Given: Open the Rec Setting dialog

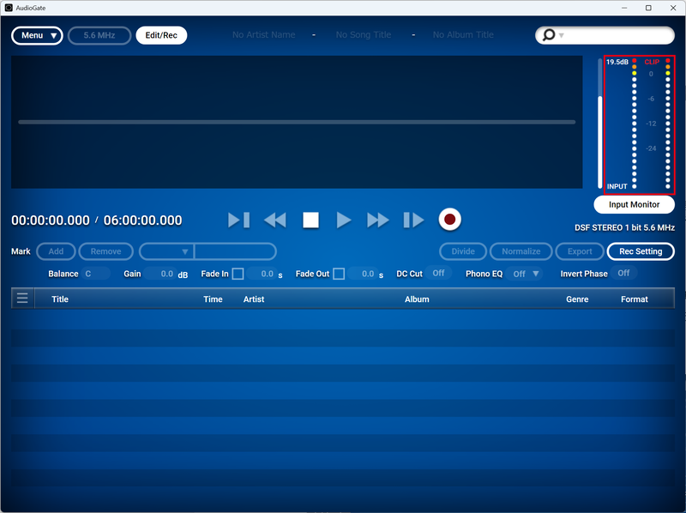Looking at the screenshot, I should coord(641,251).
